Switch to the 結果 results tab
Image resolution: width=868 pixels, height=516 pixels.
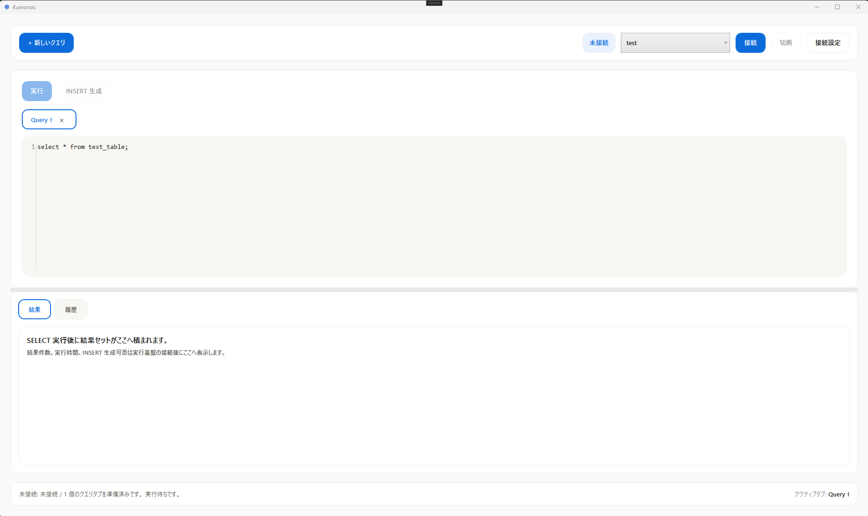(x=35, y=310)
